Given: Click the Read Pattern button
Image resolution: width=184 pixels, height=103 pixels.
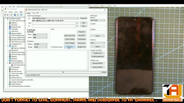Looking at the screenshot, I should pos(82,39).
